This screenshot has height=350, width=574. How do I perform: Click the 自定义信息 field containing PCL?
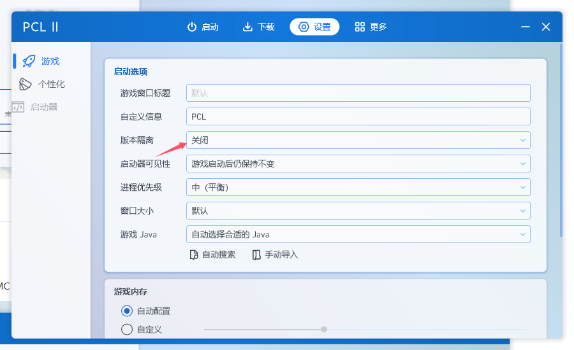[x=358, y=116]
